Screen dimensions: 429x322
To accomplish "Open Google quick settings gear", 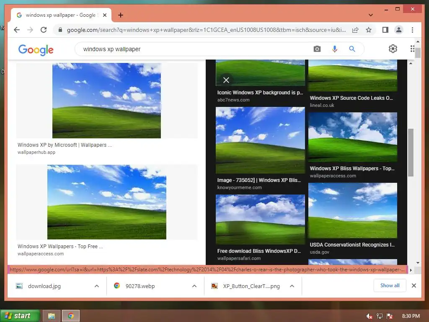I will [x=393, y=49].
